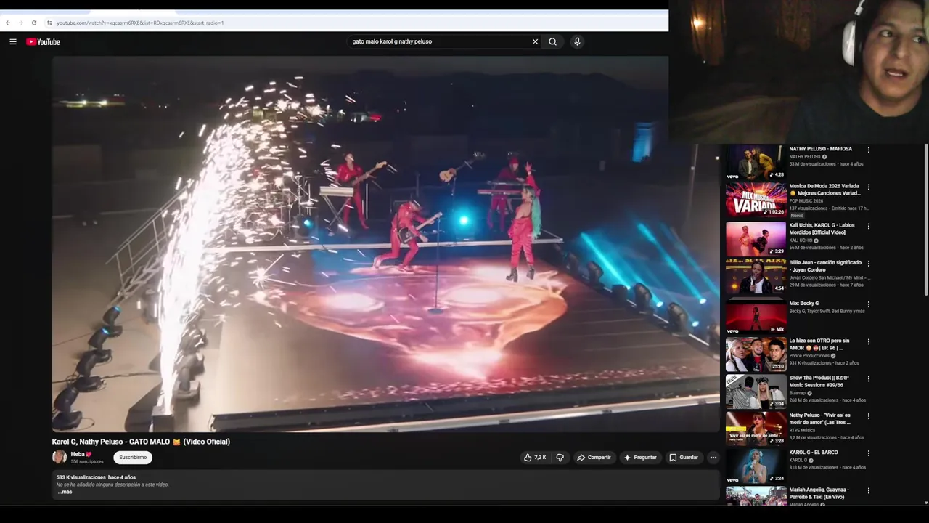
Task: Open options for Musica De Moda 2026
Action: click(x=868, y=187)
